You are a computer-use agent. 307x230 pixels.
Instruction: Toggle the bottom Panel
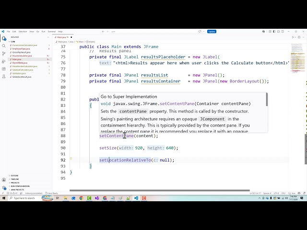pyautogui.click(x=278, y=32)
